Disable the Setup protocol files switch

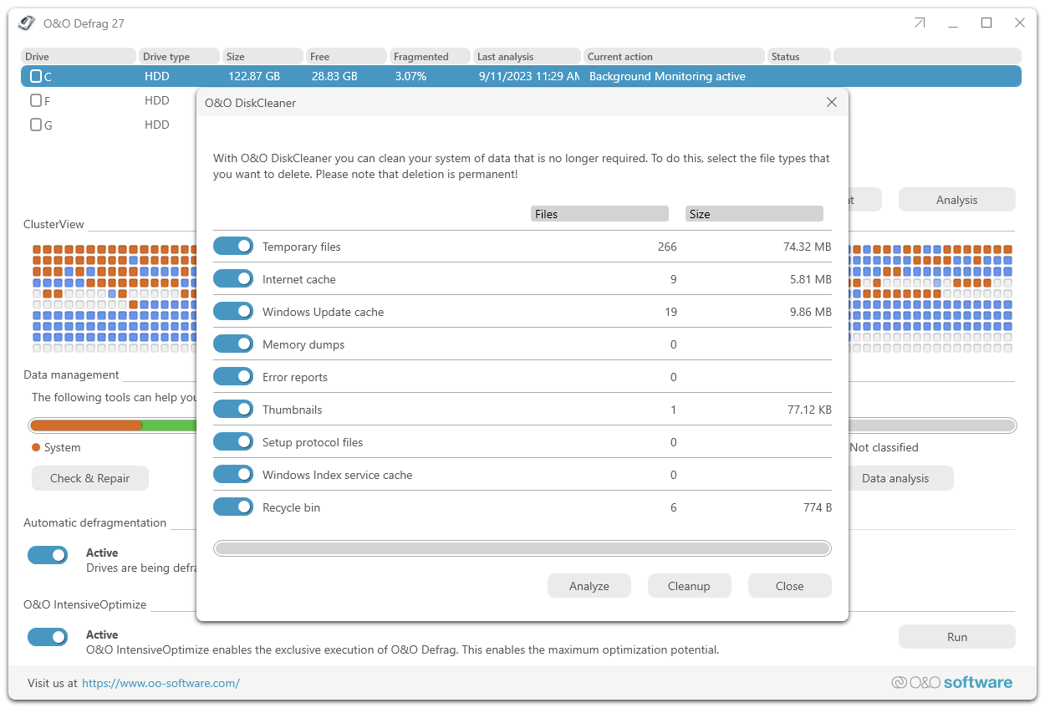click(x=233, y=441)
